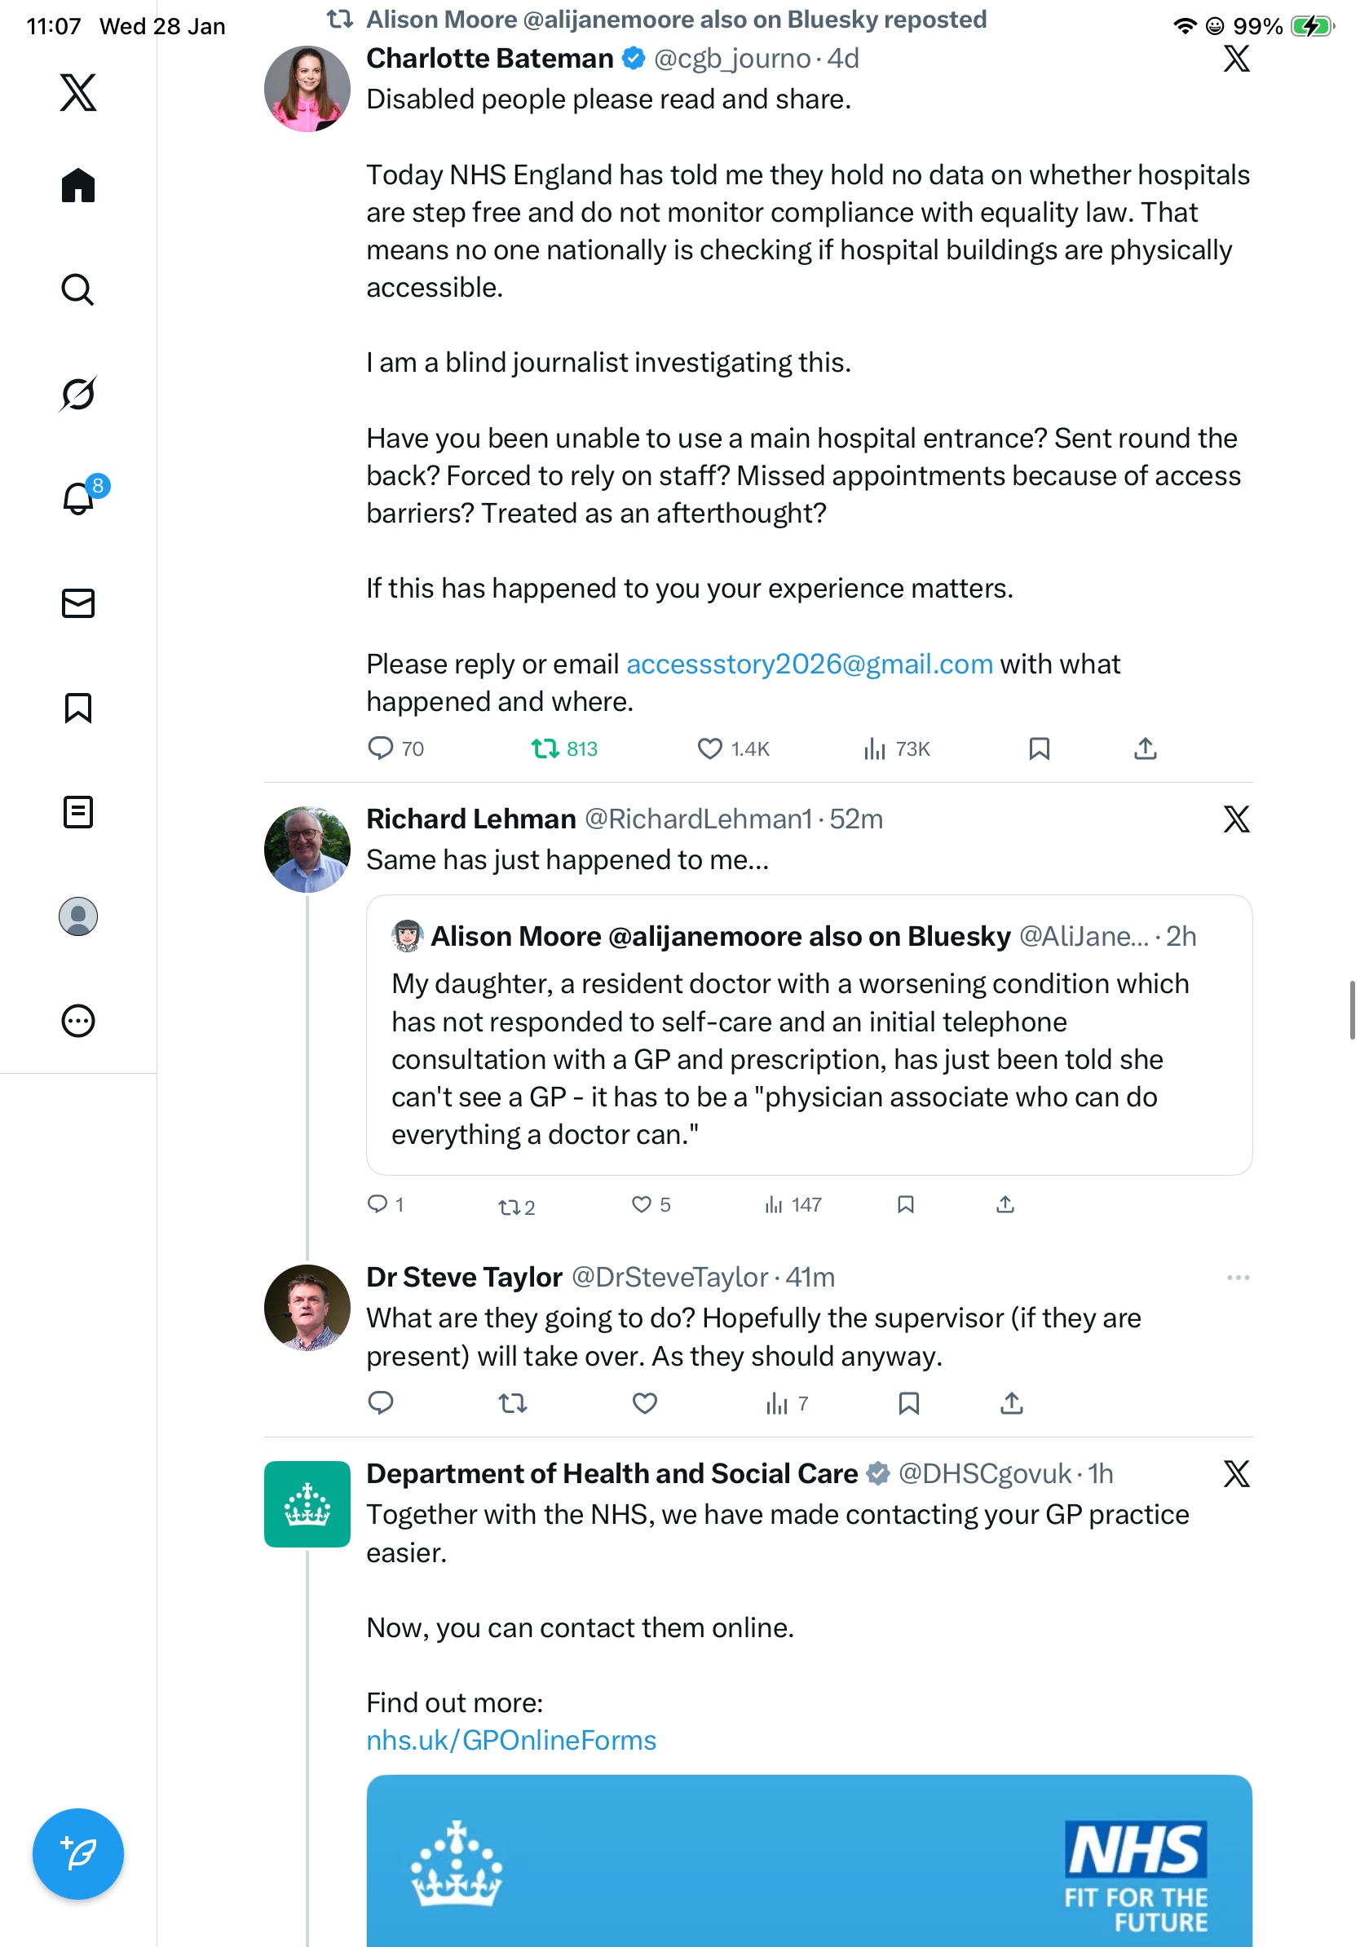Open Bookmarks in the left sidebar
This screenshot has height=1947, width=1360.
[78, 707]
